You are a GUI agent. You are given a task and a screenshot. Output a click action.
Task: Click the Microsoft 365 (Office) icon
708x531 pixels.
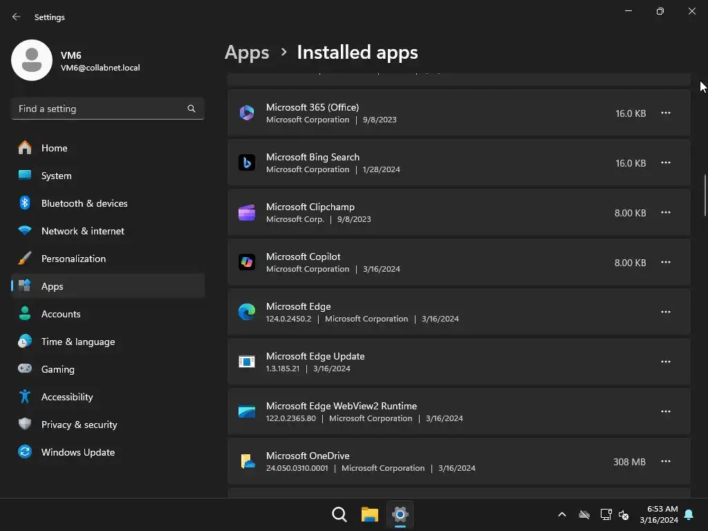(x=247, y=113)
